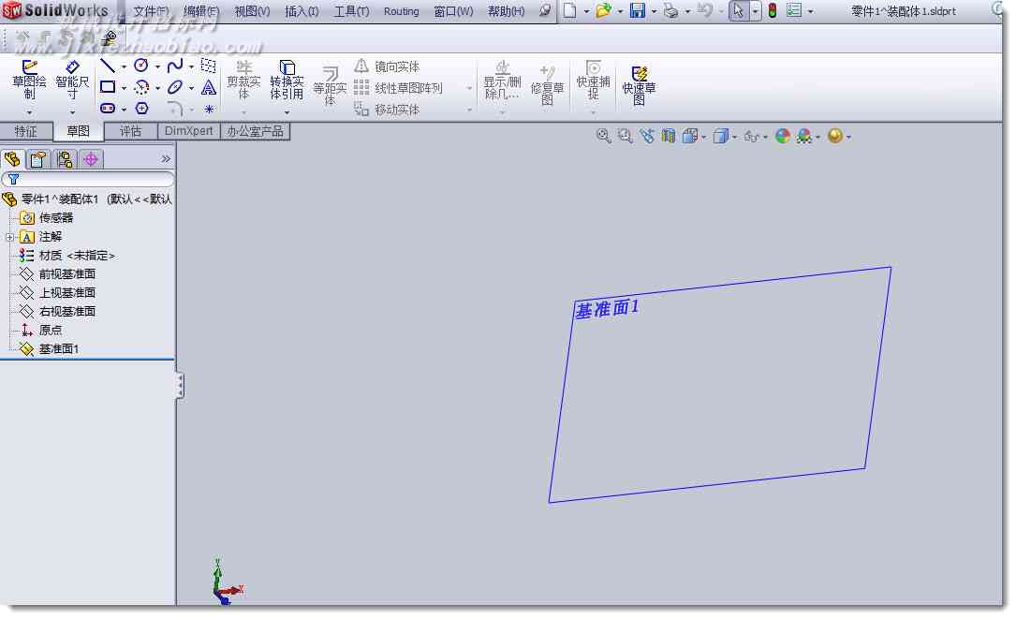Enable 快速草图 rapid sketch

coord(639,85)
